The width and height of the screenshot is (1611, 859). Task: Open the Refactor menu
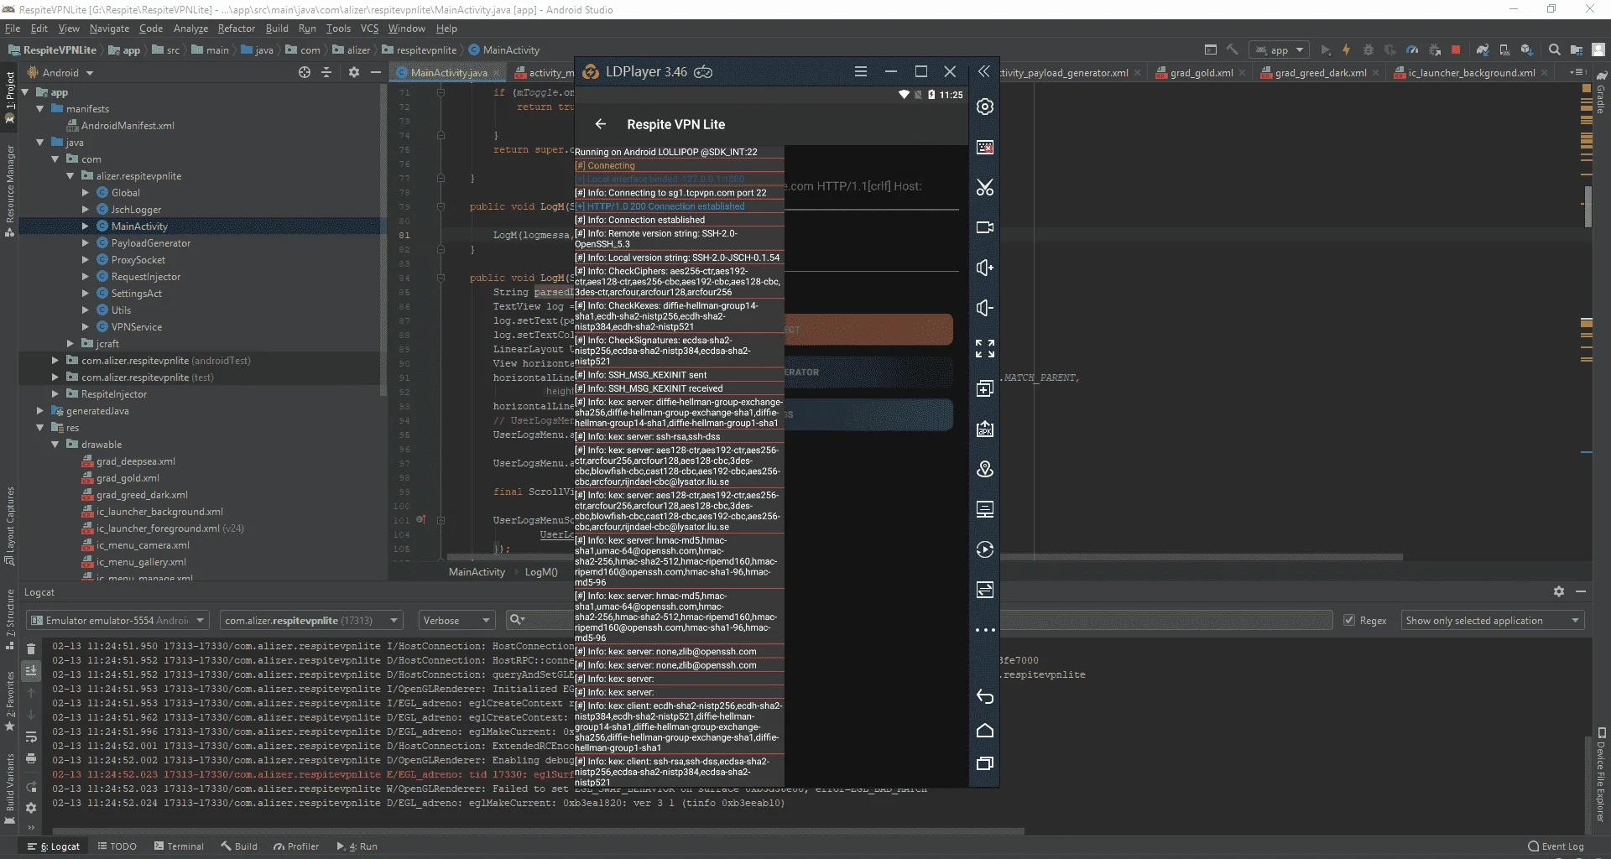pos(236,29)
